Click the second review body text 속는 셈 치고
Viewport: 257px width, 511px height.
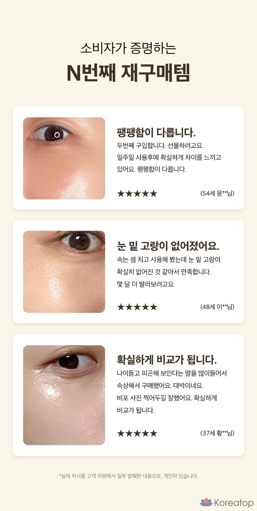(x=169, y=272)
